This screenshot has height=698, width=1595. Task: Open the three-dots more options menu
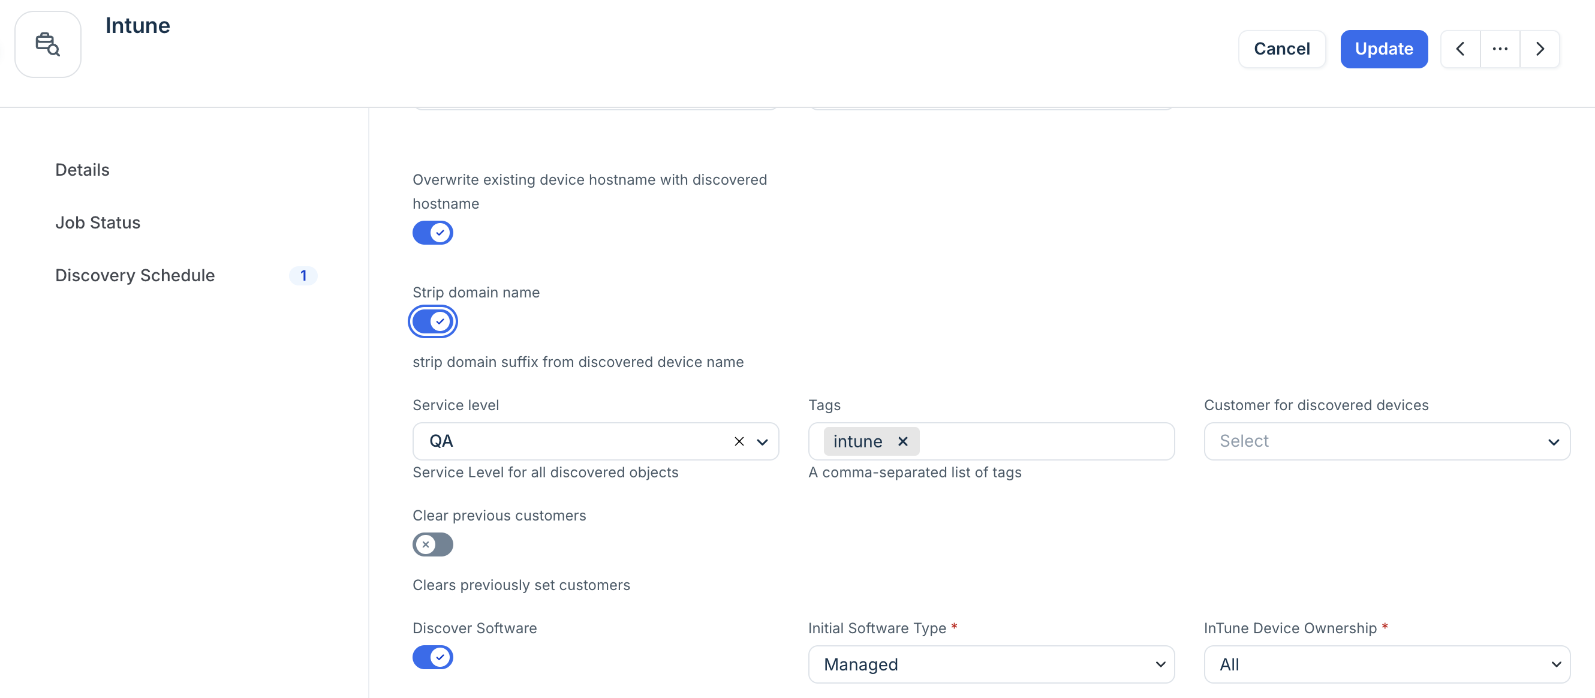click(x=1500, y=49)
